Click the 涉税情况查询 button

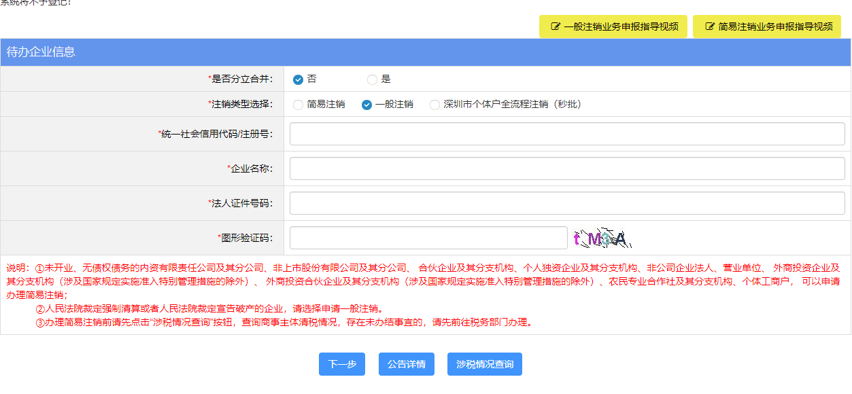click(484, 364)
